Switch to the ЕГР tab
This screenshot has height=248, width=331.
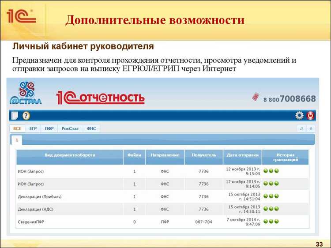coord(33,128)
